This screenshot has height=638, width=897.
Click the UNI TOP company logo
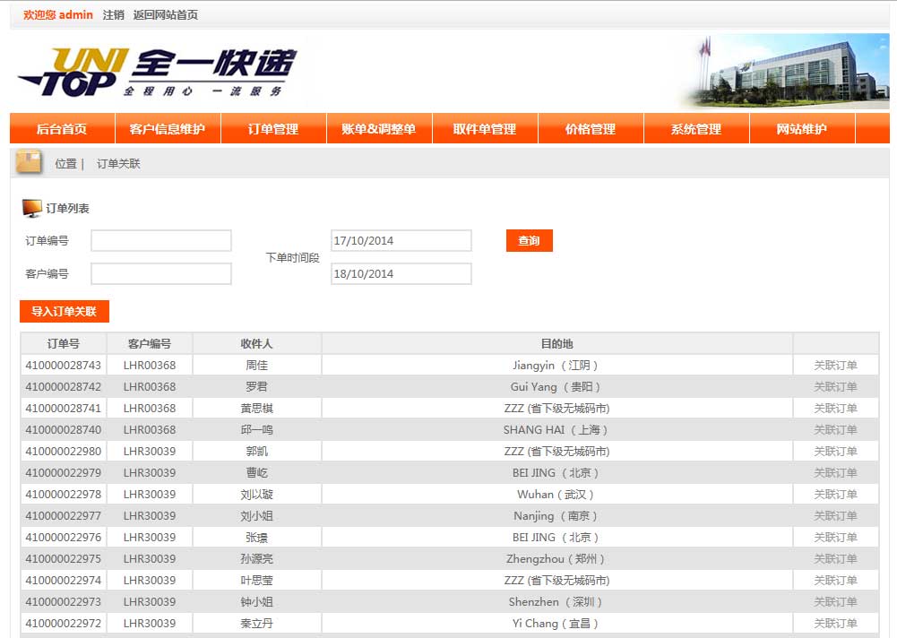pyautogui.click(x=157, y=72)
